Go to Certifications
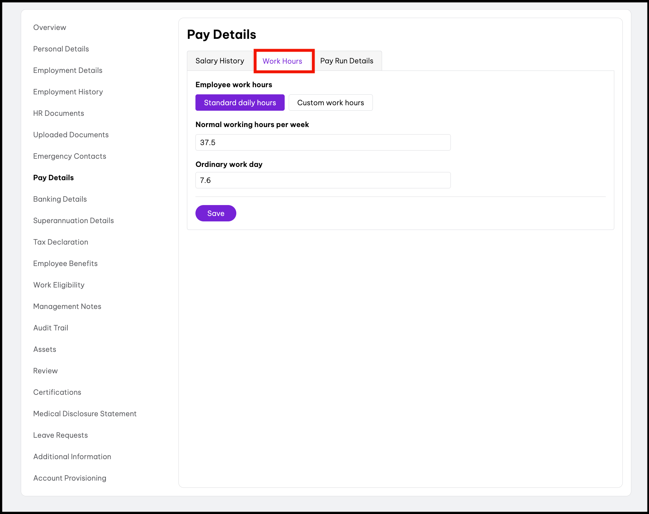Viewport: 649px width, 514px height. click(x=57, y=392)
